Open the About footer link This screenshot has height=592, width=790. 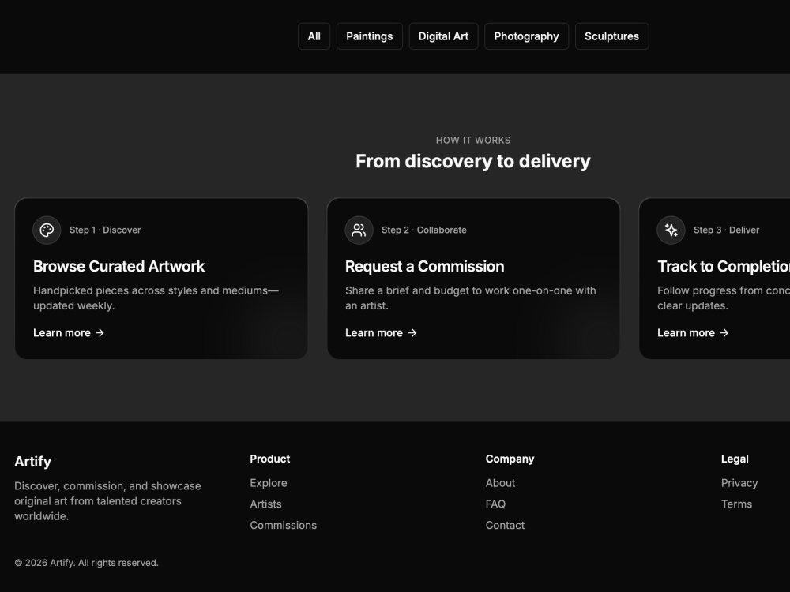tap(500, 483)
